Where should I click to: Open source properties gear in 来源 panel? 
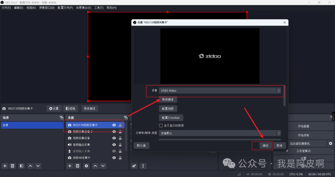coord(86,166)
